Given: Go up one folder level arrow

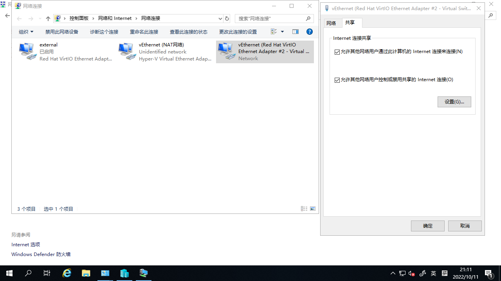Looking at the screenshot, I should pyautogui.click(x=48, y=18).
